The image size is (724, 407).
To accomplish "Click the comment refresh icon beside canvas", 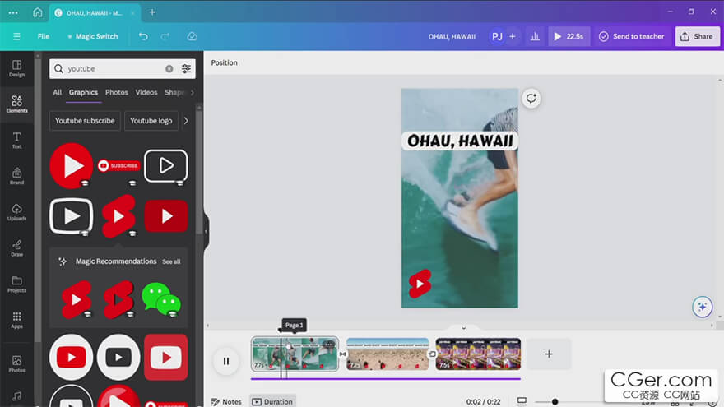I will coord(531,99).
